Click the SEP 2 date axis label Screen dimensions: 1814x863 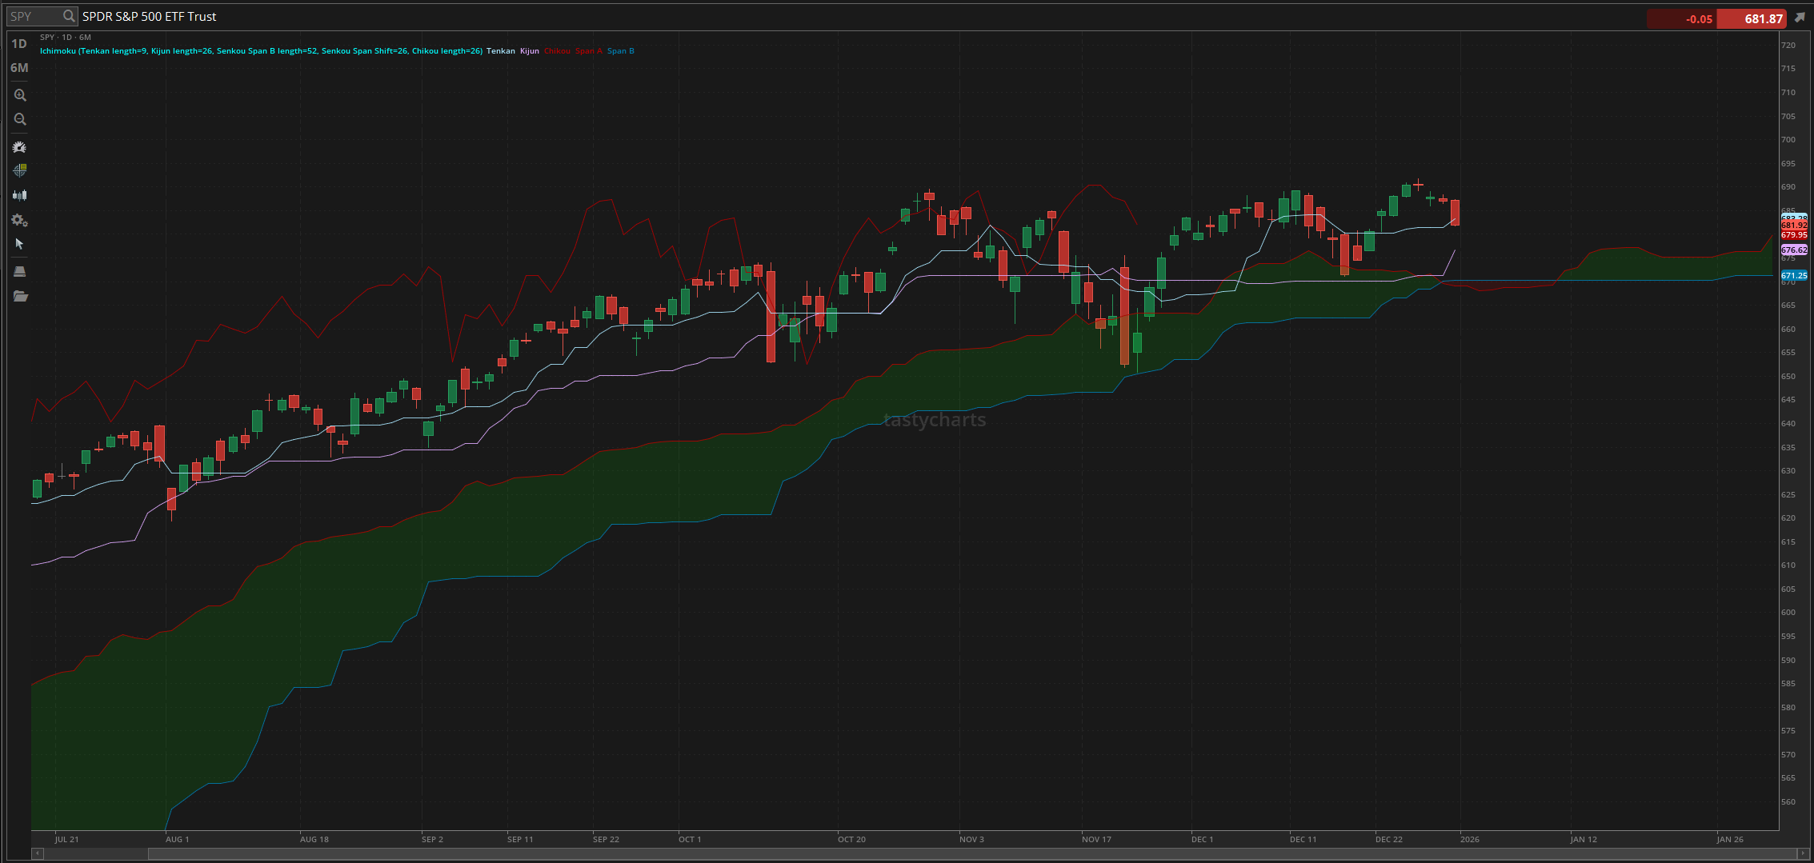point(432,840)
